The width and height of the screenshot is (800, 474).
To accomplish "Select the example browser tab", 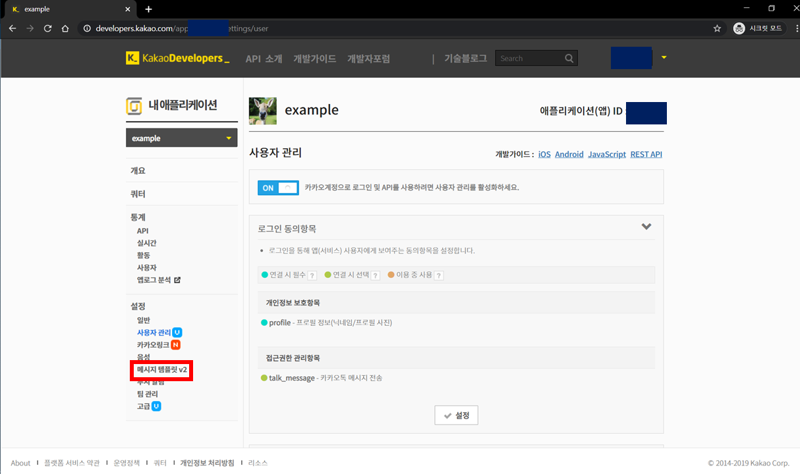I will 69,9.
